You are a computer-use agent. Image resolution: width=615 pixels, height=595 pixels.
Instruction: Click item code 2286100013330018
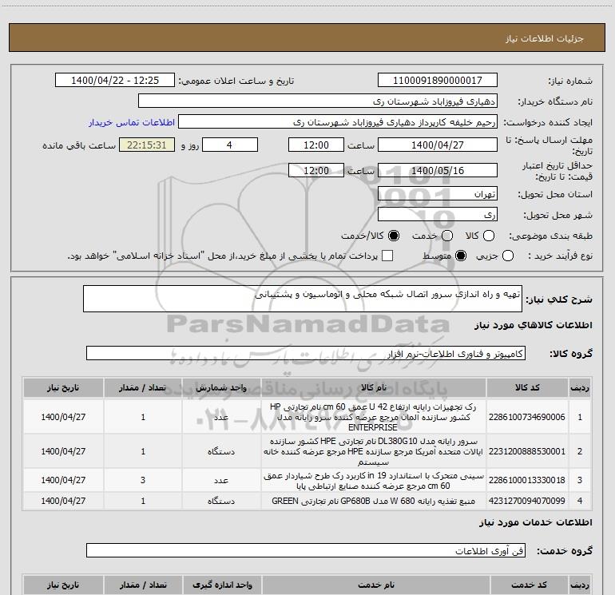tap(527, 480)
